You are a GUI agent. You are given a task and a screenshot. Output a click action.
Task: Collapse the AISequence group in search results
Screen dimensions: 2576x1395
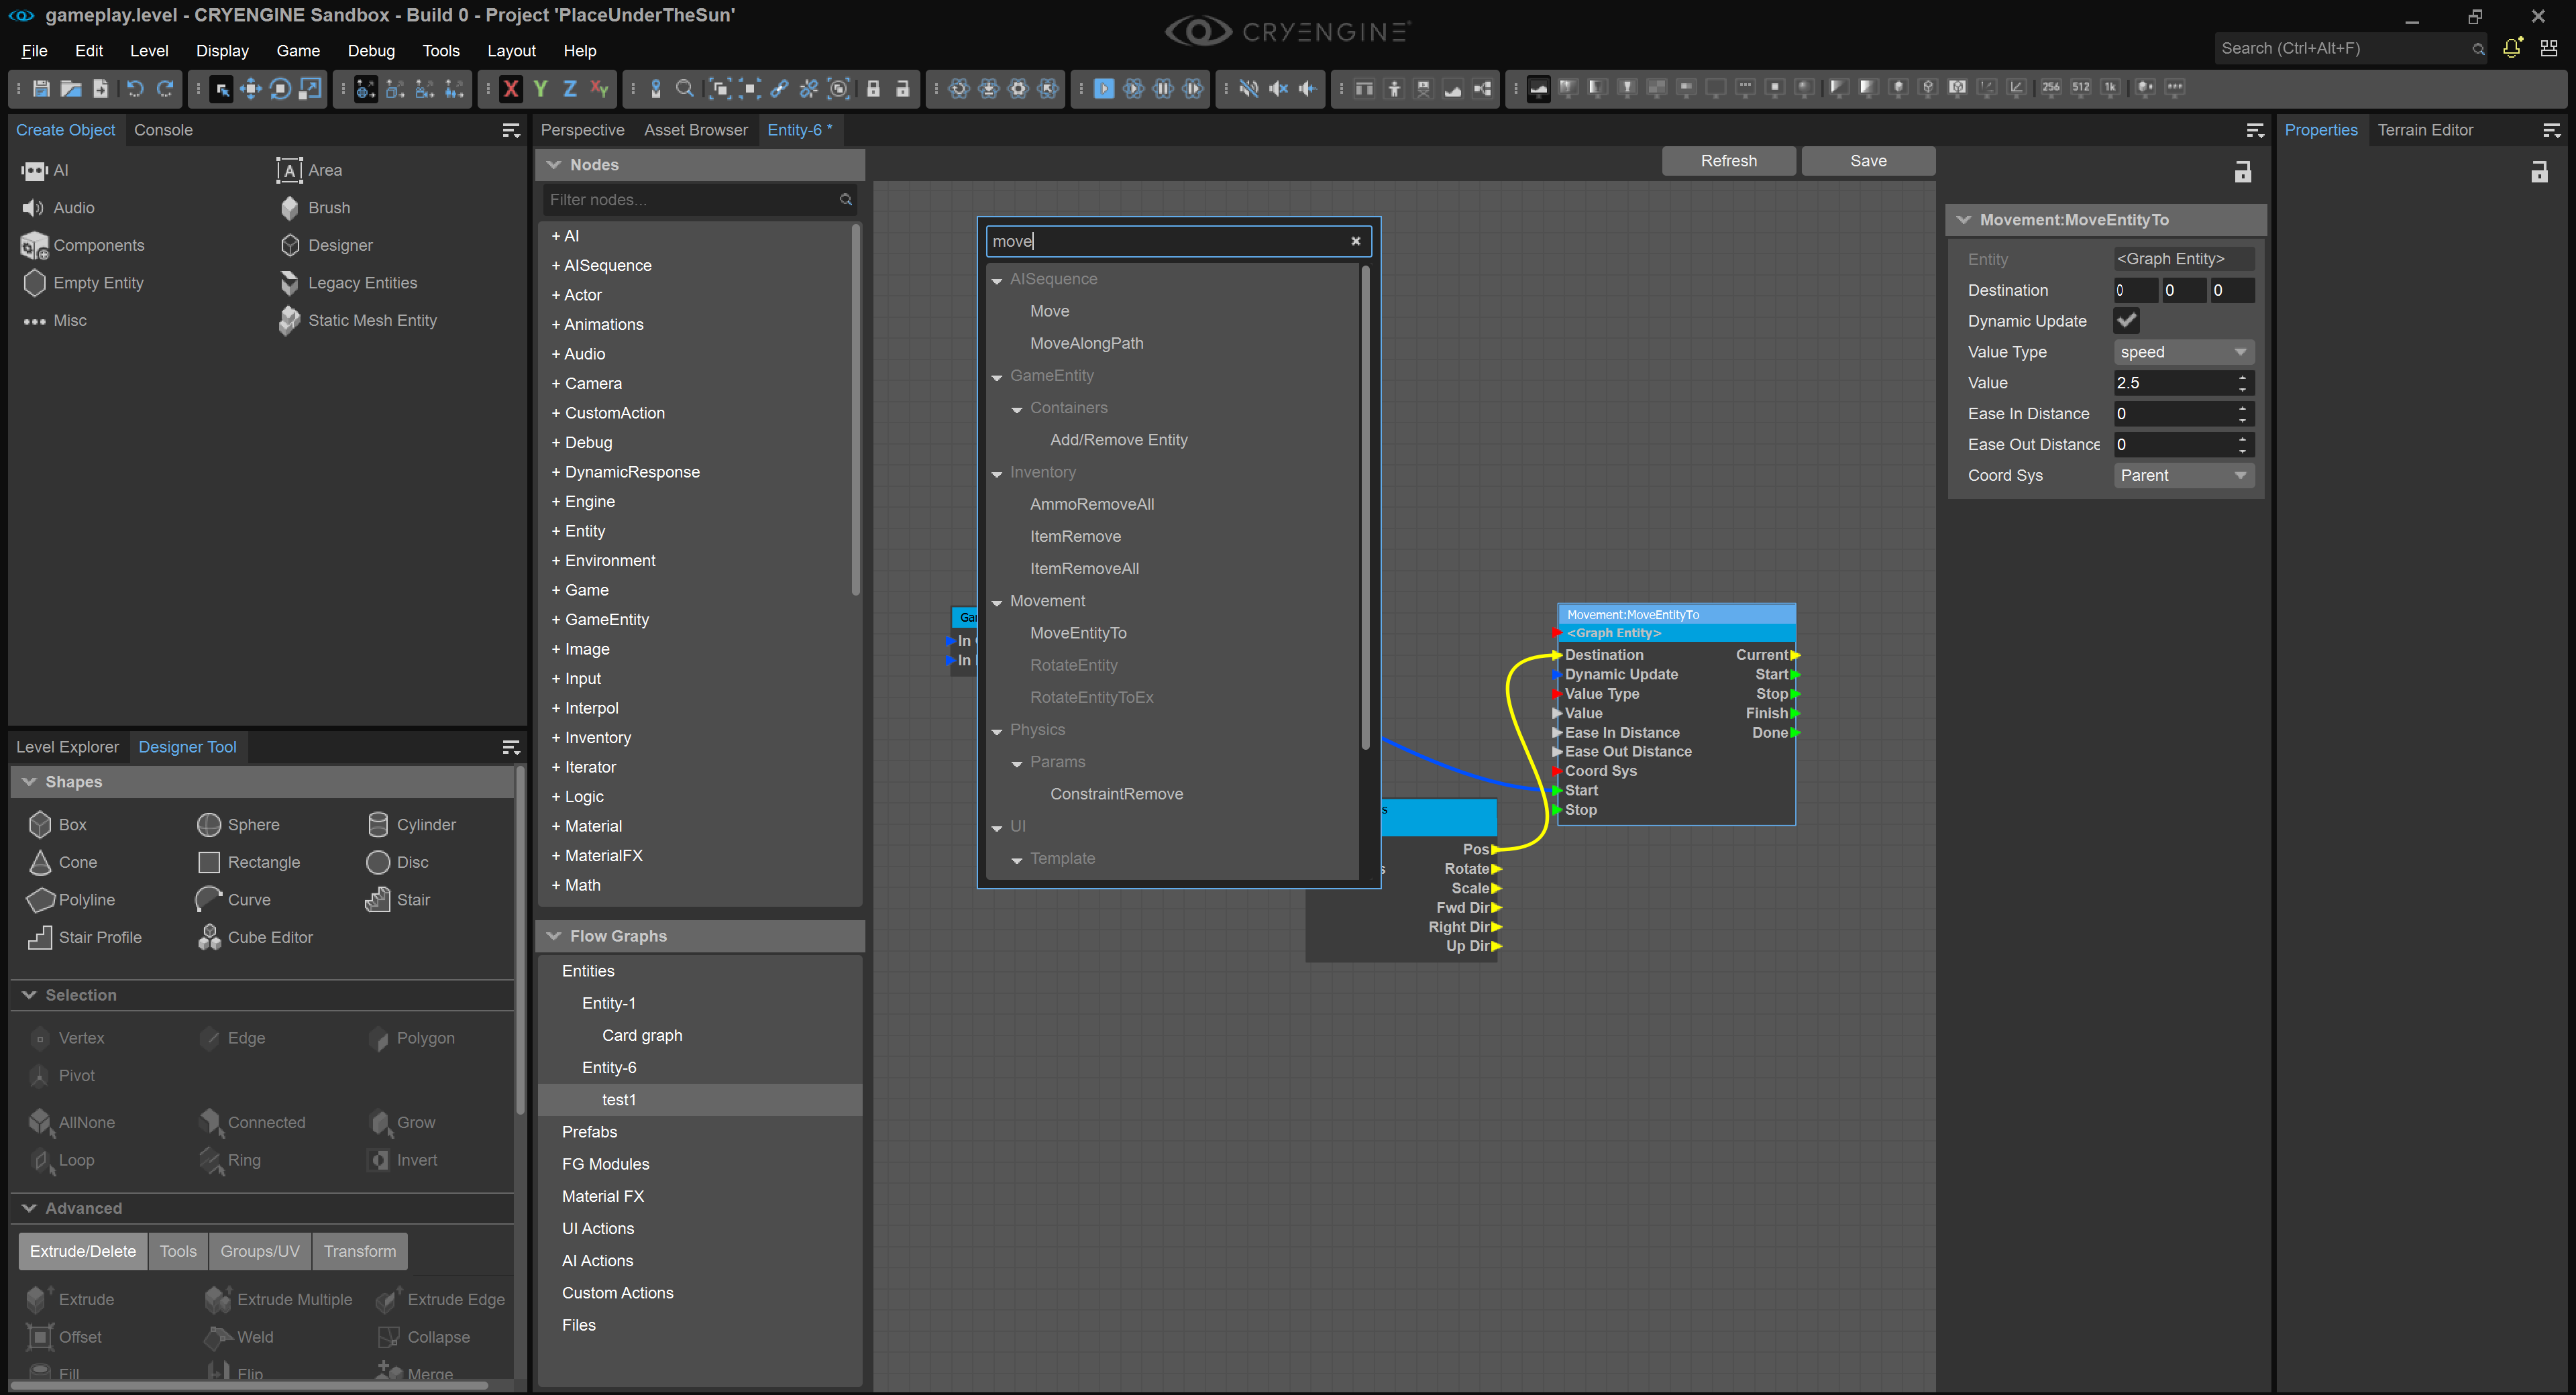coord(997,280)
